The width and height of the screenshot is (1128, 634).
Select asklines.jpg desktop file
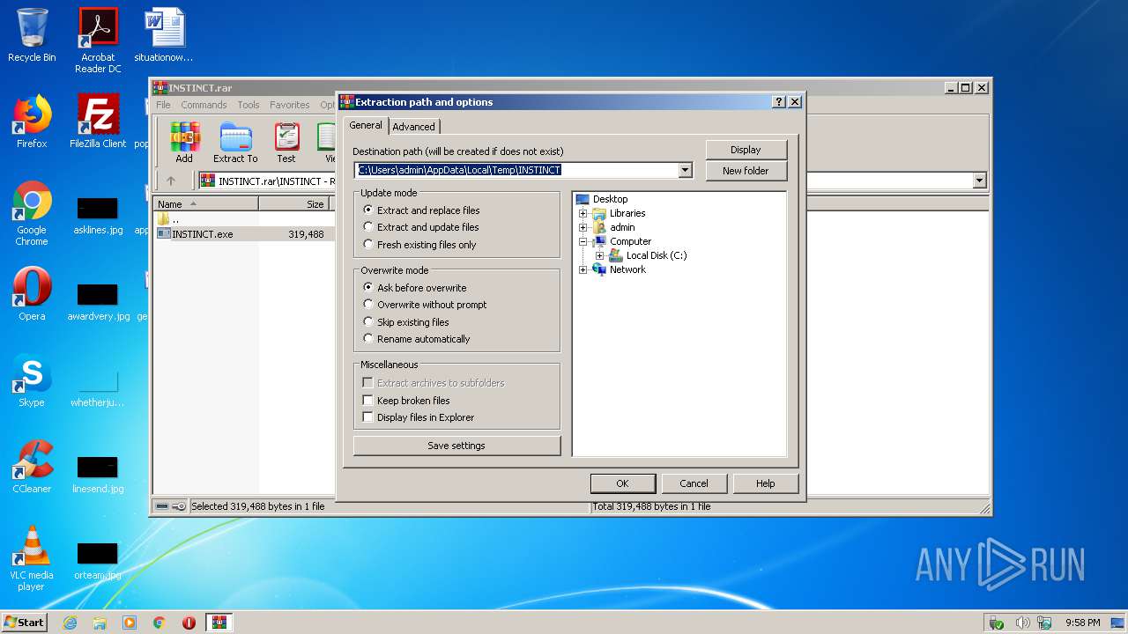tap(98, 216)
